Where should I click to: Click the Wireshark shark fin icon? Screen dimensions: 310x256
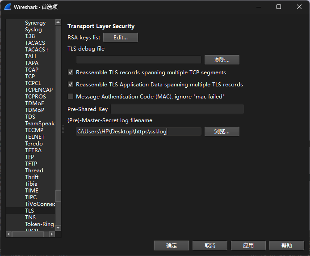(x=8, y=7)
